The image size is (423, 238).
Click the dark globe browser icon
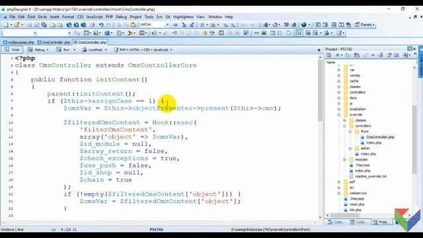click(x=304, y=25)
